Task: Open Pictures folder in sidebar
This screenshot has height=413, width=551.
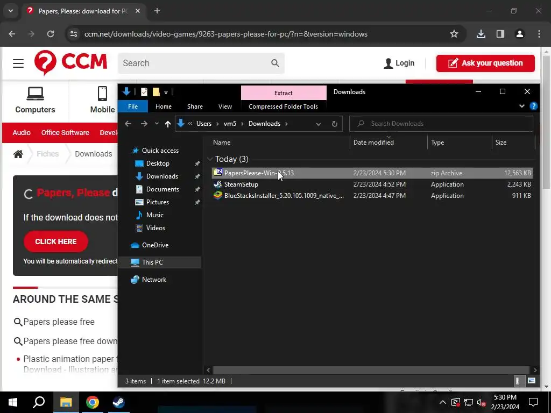Action: point(157,202)
